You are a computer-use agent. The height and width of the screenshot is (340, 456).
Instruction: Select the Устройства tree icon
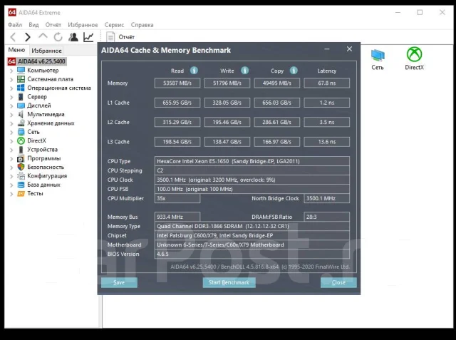point(21,150)
